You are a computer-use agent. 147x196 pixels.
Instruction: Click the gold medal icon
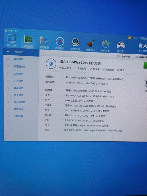[129, 37]
